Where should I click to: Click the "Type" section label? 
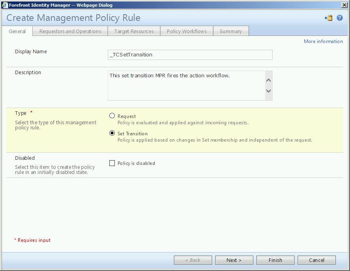[21, 113]
